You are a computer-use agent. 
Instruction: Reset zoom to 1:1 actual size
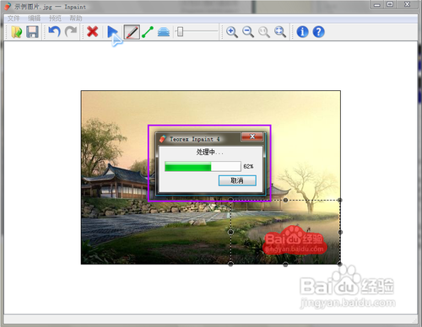coord(264,32)
